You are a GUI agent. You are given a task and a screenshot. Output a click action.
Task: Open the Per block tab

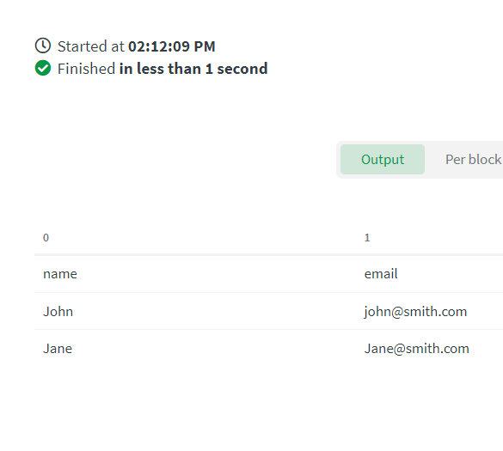point(473,159)
